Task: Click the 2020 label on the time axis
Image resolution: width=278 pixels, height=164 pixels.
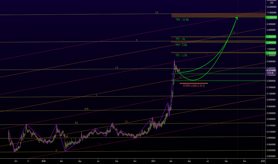Action: (44, 161)
